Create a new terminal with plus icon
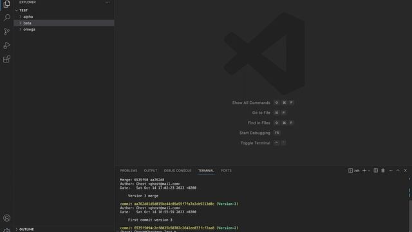 (364, 170)
